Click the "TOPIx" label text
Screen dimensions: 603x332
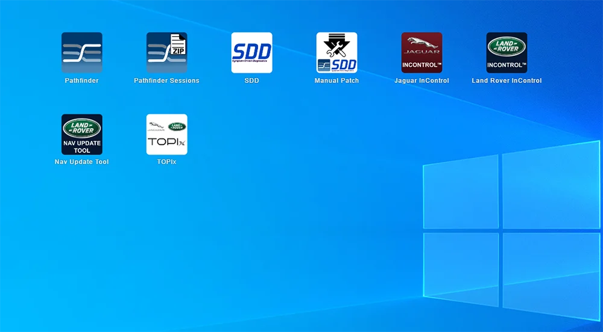166,162
